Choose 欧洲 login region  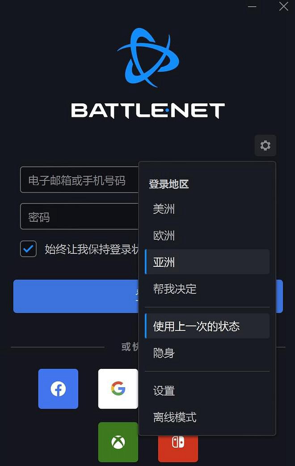[x=164, y=236]
